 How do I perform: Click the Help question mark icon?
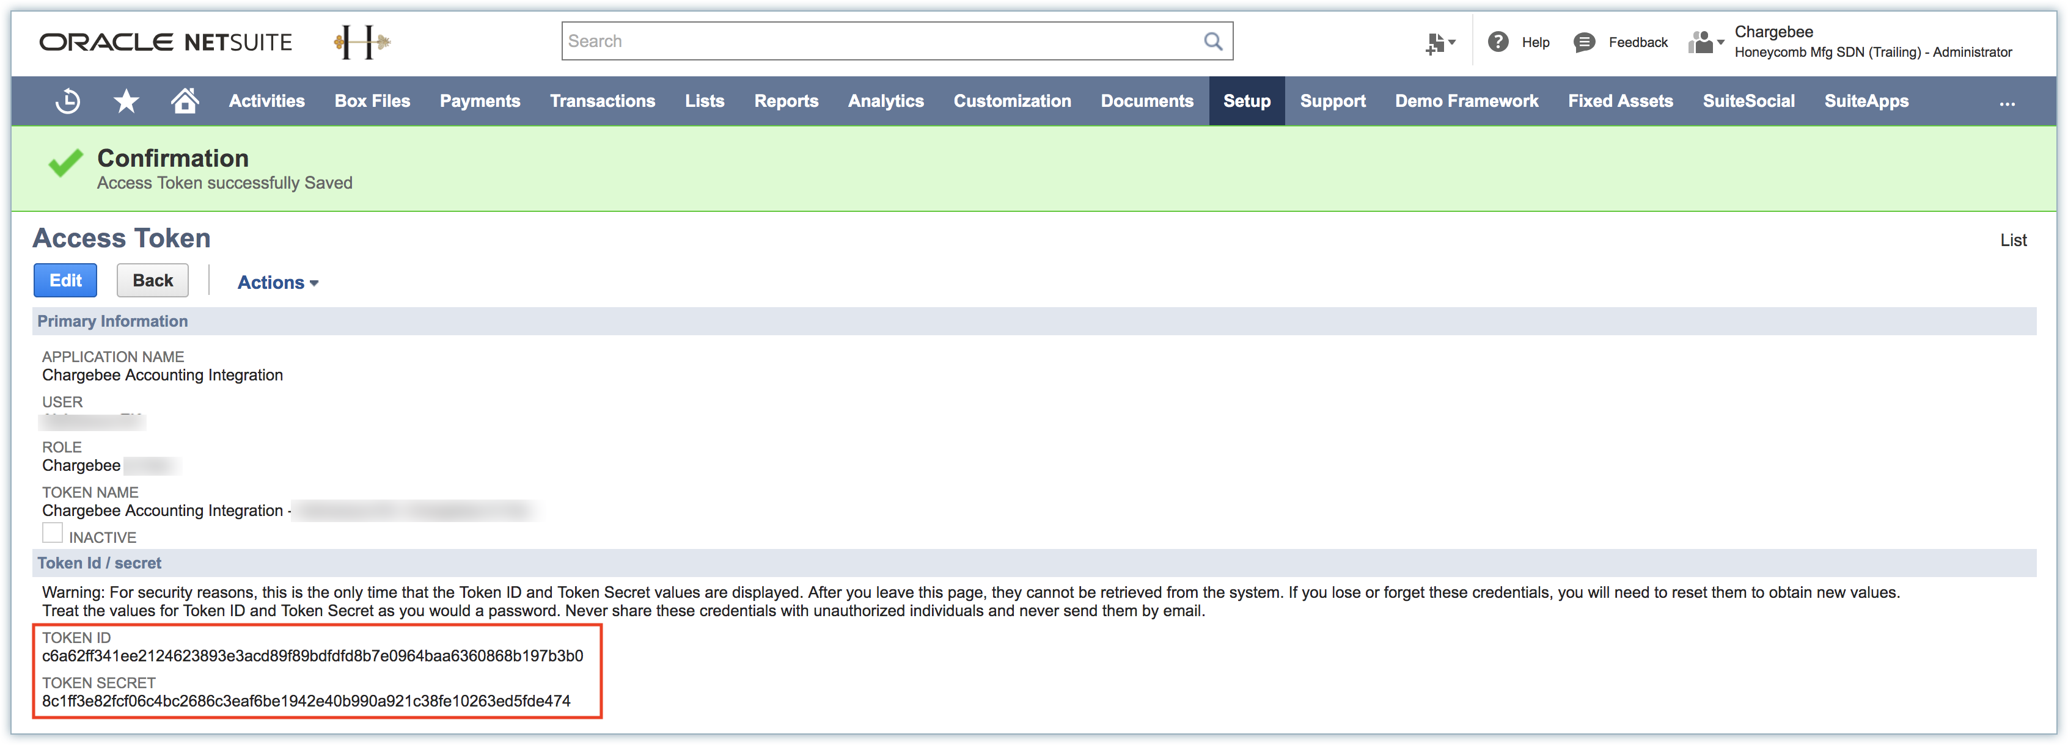point(1497,42)
